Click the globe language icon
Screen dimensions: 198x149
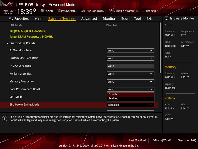point(42,11)
